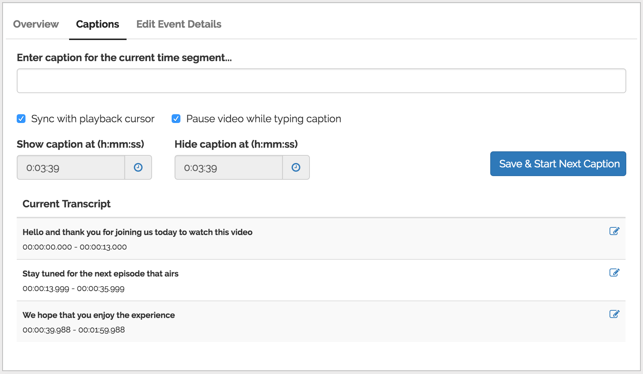Click the Current Transcript heading

click(x=67, y=204)
